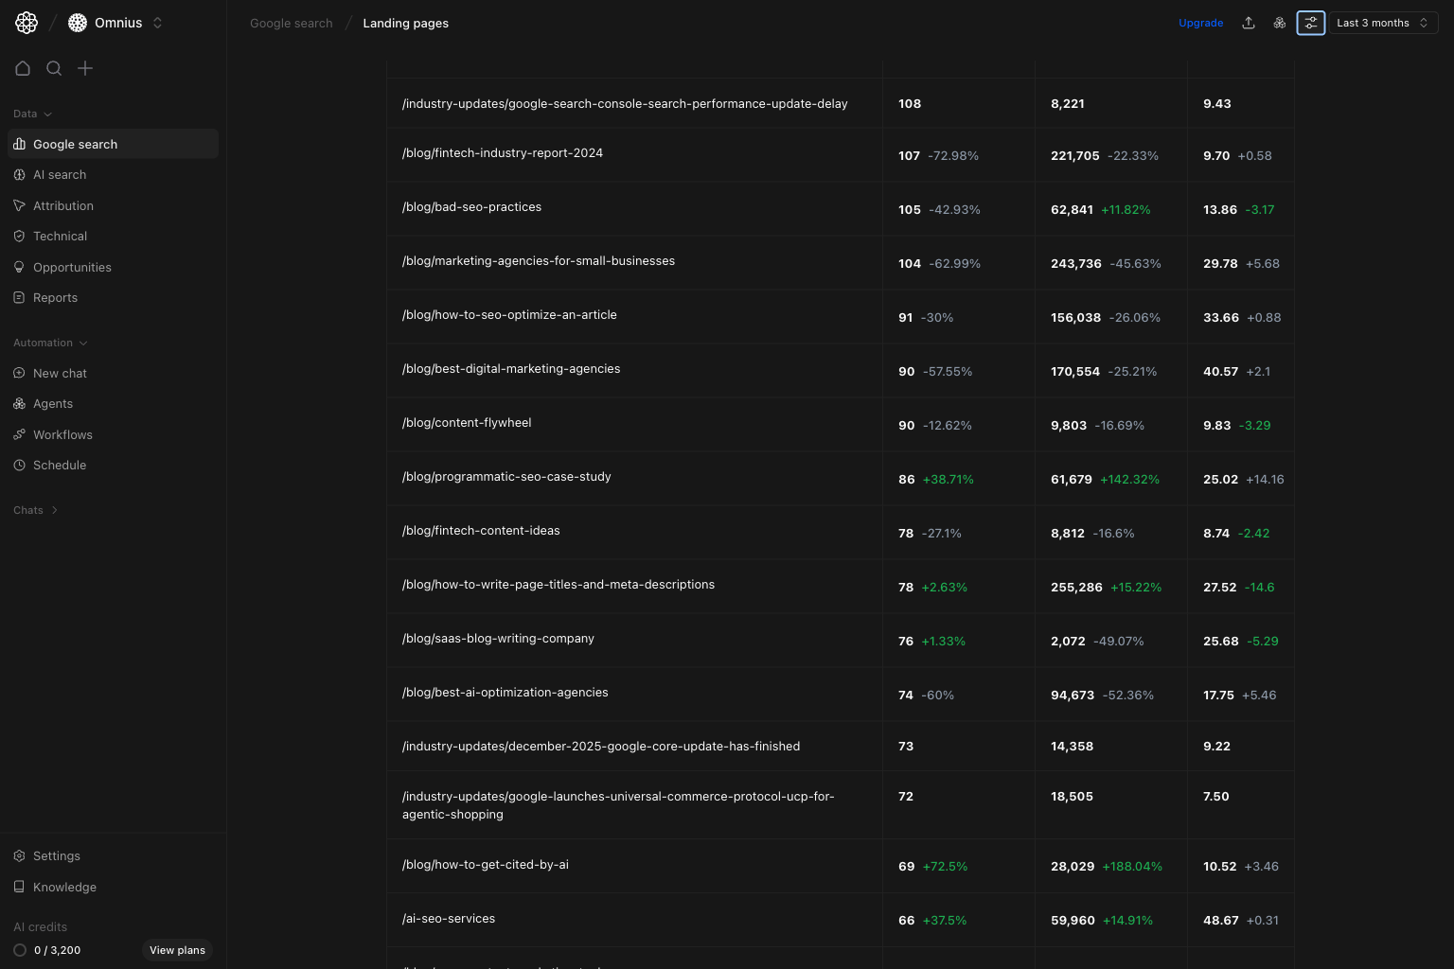This screenshot has height=969, width=1454.
Task: Toggle the column filter settings icon
Action: coord(1310,23)
